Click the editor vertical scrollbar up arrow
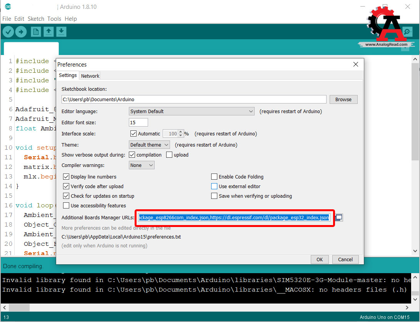 [x=415, y=59]
